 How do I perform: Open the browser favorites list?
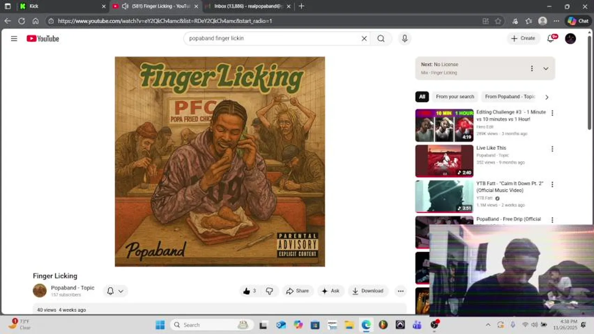point(528,21)
